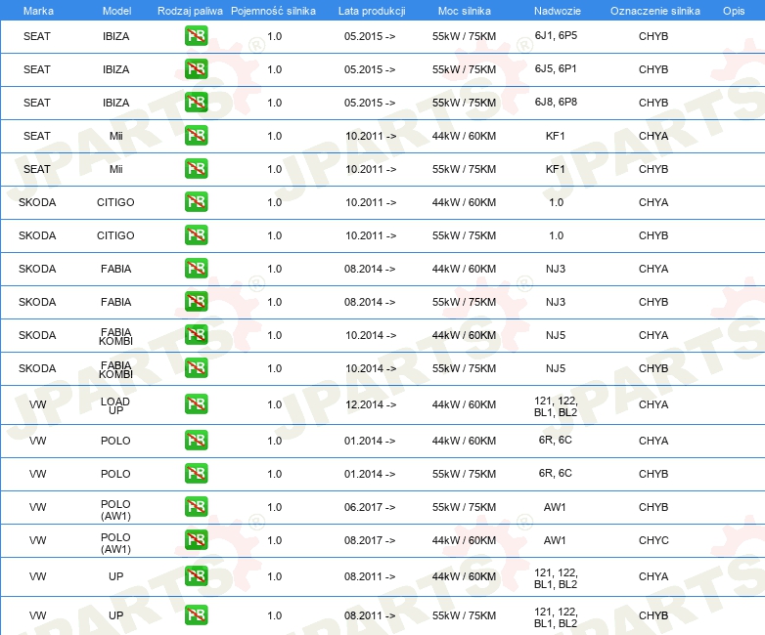Viewport: 765px width, 635px height.
Task: Click KF1 body cell in Mii CHYA row
Action: pos(556,136)
